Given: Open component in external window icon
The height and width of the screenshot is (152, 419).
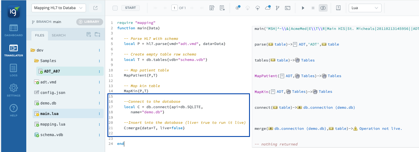Looking at the screenshot, I should [x=95, y=8].
